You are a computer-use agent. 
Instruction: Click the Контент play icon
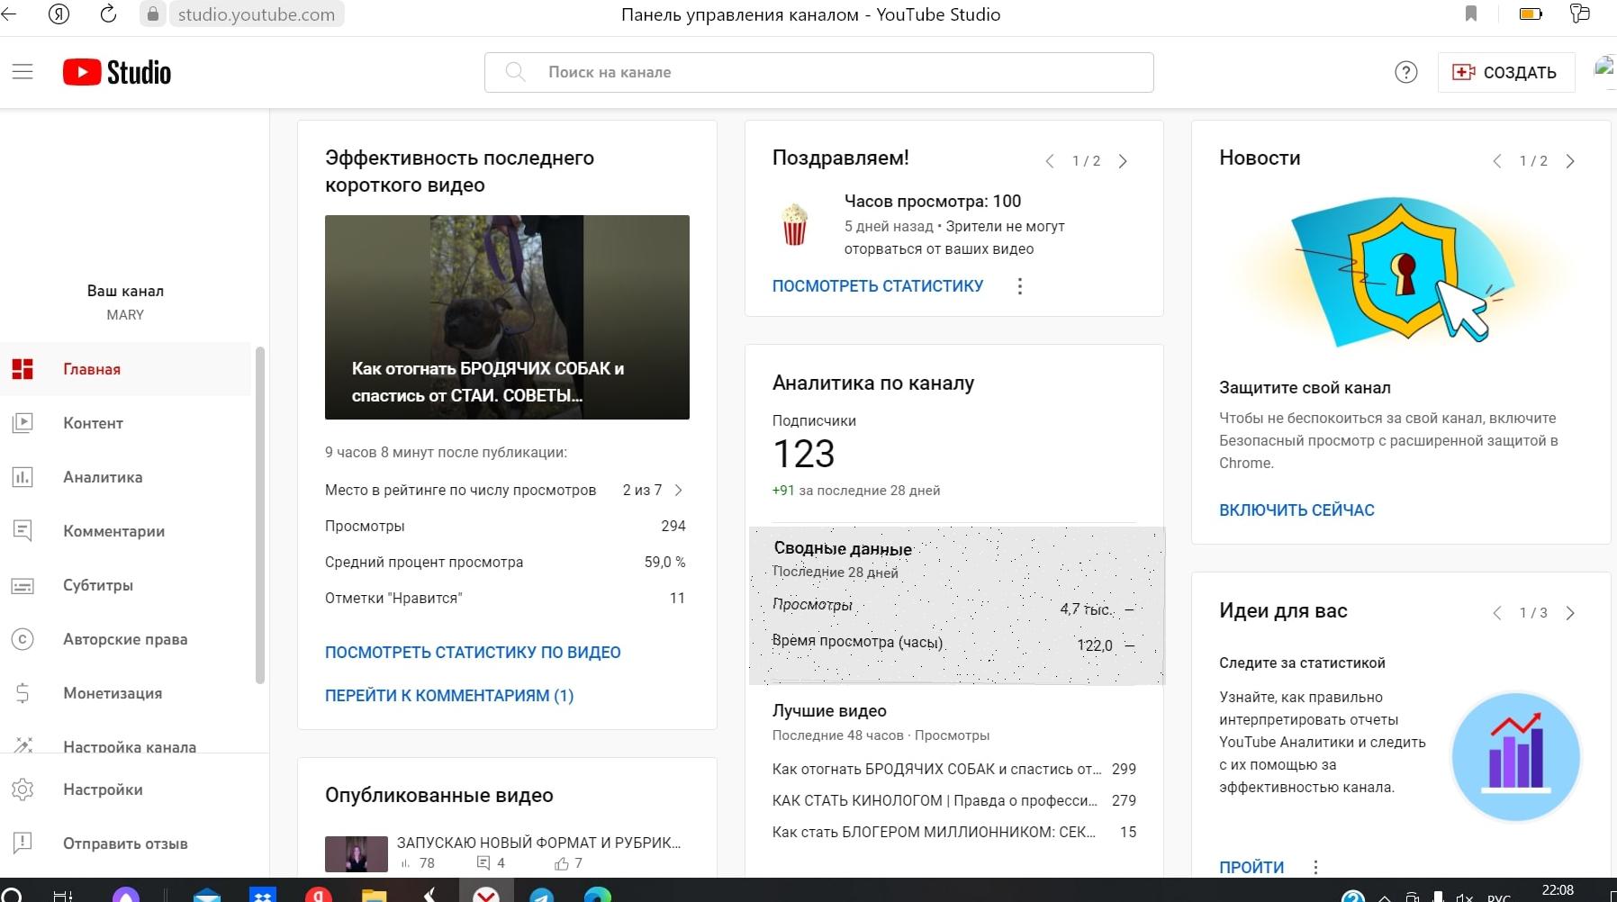23,423
